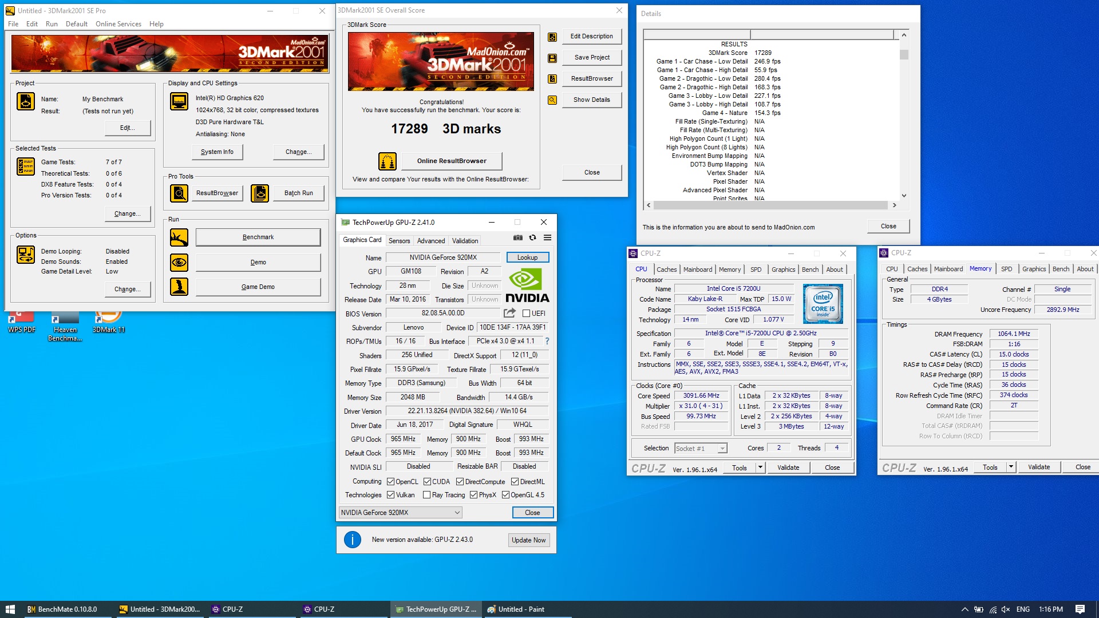Open the NVIDIA GeForce 920MX GPU dropdown
Viewport: 1099px width, 618px height.
tap(400, 513)
